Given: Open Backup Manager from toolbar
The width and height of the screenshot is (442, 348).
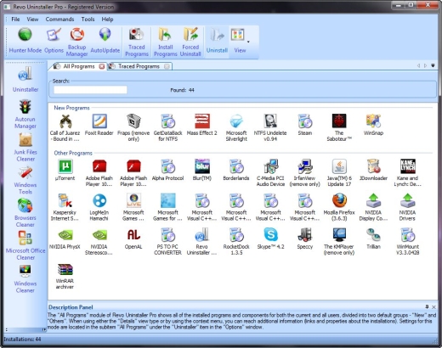Looking at the screenshot, I should click(x=76, y=42).
